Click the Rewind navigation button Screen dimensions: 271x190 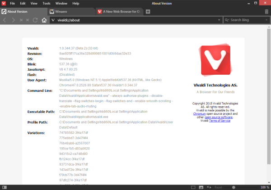21,20
